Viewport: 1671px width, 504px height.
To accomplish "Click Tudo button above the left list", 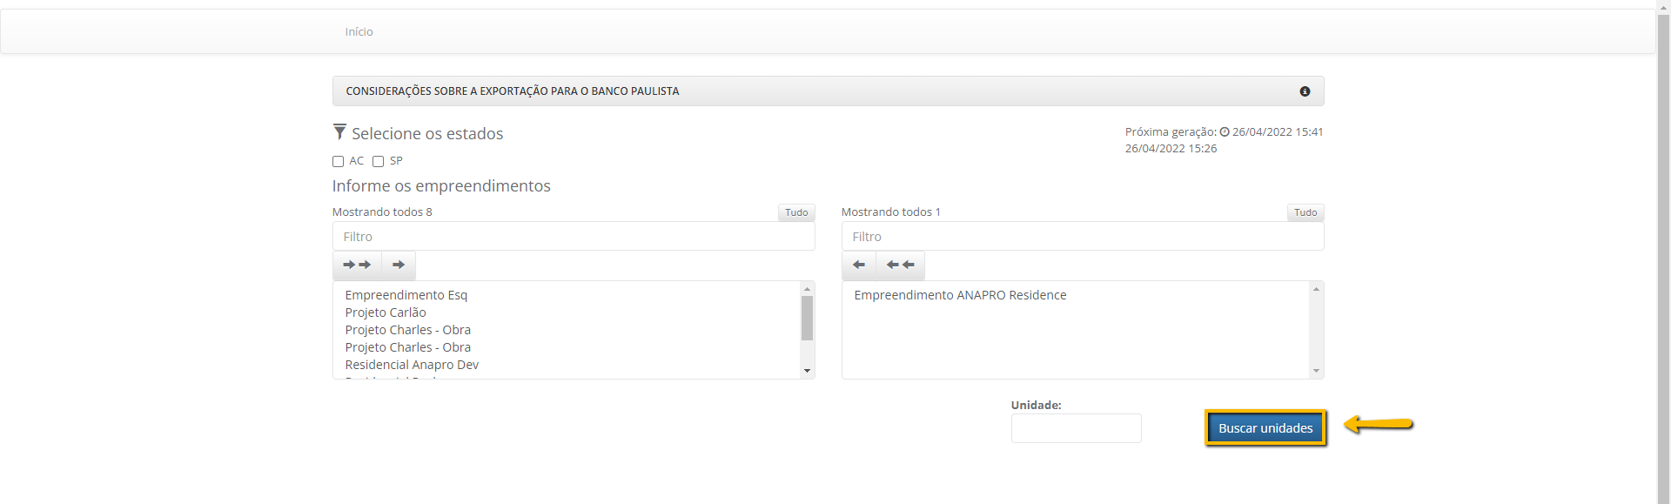I will pyautogui.click(x=796, y=212).
